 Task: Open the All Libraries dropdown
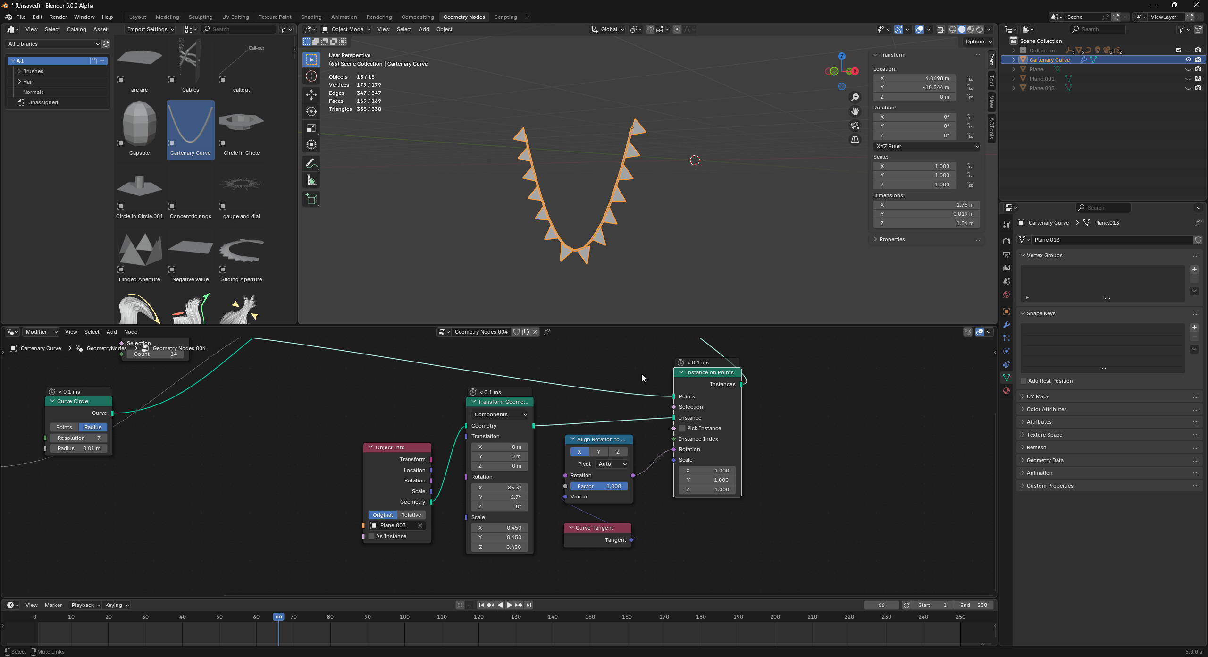coord(53,44)
